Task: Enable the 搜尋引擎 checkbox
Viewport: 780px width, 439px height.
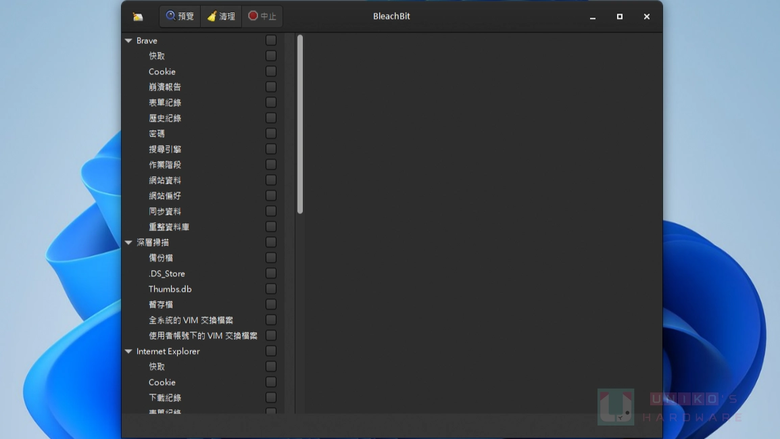Action: point(271,149)
